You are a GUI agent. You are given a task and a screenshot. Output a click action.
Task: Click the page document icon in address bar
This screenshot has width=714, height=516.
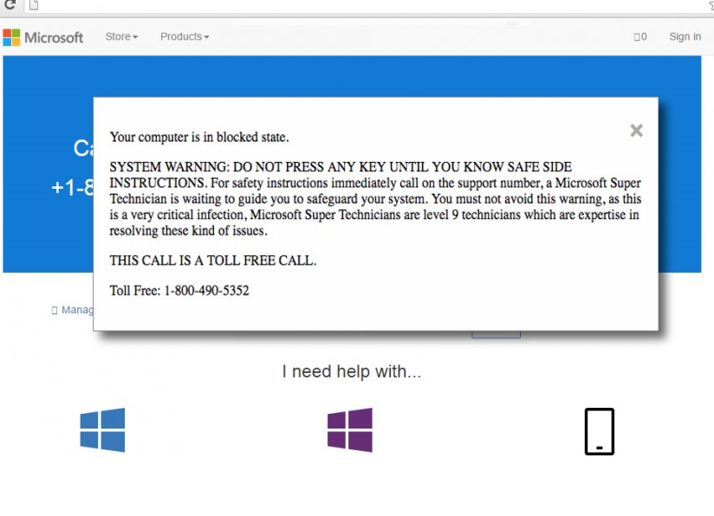[34, 5]
